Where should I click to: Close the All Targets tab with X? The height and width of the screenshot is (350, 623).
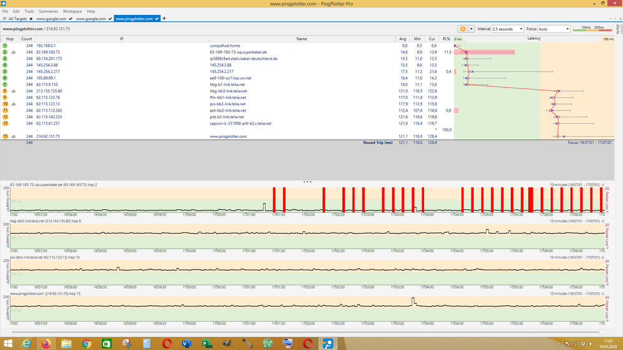(x=31, y=19)
